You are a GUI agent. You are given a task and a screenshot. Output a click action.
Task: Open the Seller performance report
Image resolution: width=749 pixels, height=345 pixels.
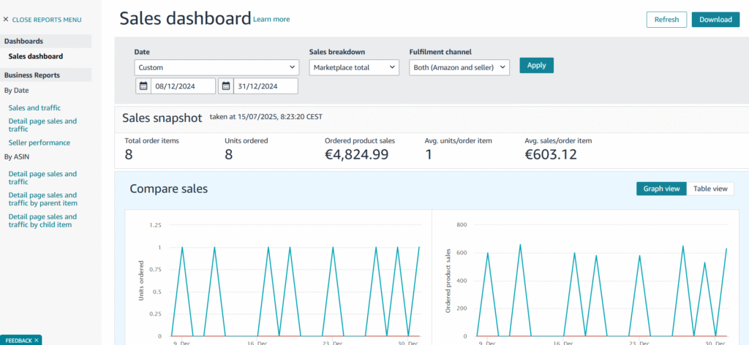pos(39,143)
